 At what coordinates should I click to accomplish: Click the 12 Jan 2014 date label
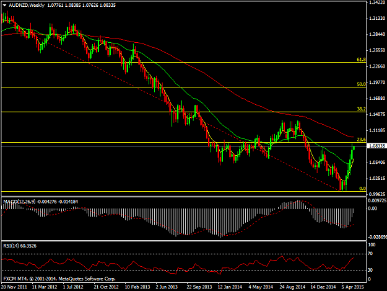(230, 287)
